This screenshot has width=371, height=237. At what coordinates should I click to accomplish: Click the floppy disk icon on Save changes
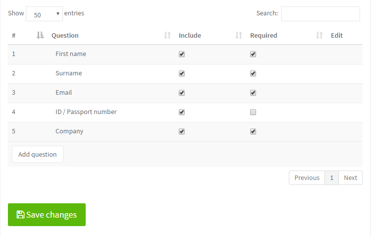pos(20,215)
